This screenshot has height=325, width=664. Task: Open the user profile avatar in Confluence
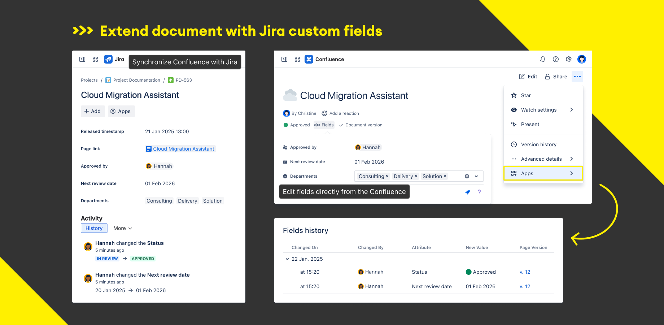coord(582,59)
